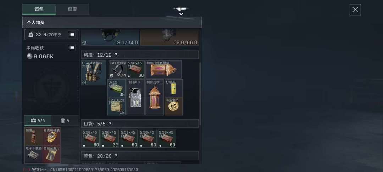Open the secondary container tab showing 4
Screen dimensions: 383x172
click(x=65, y=121)
